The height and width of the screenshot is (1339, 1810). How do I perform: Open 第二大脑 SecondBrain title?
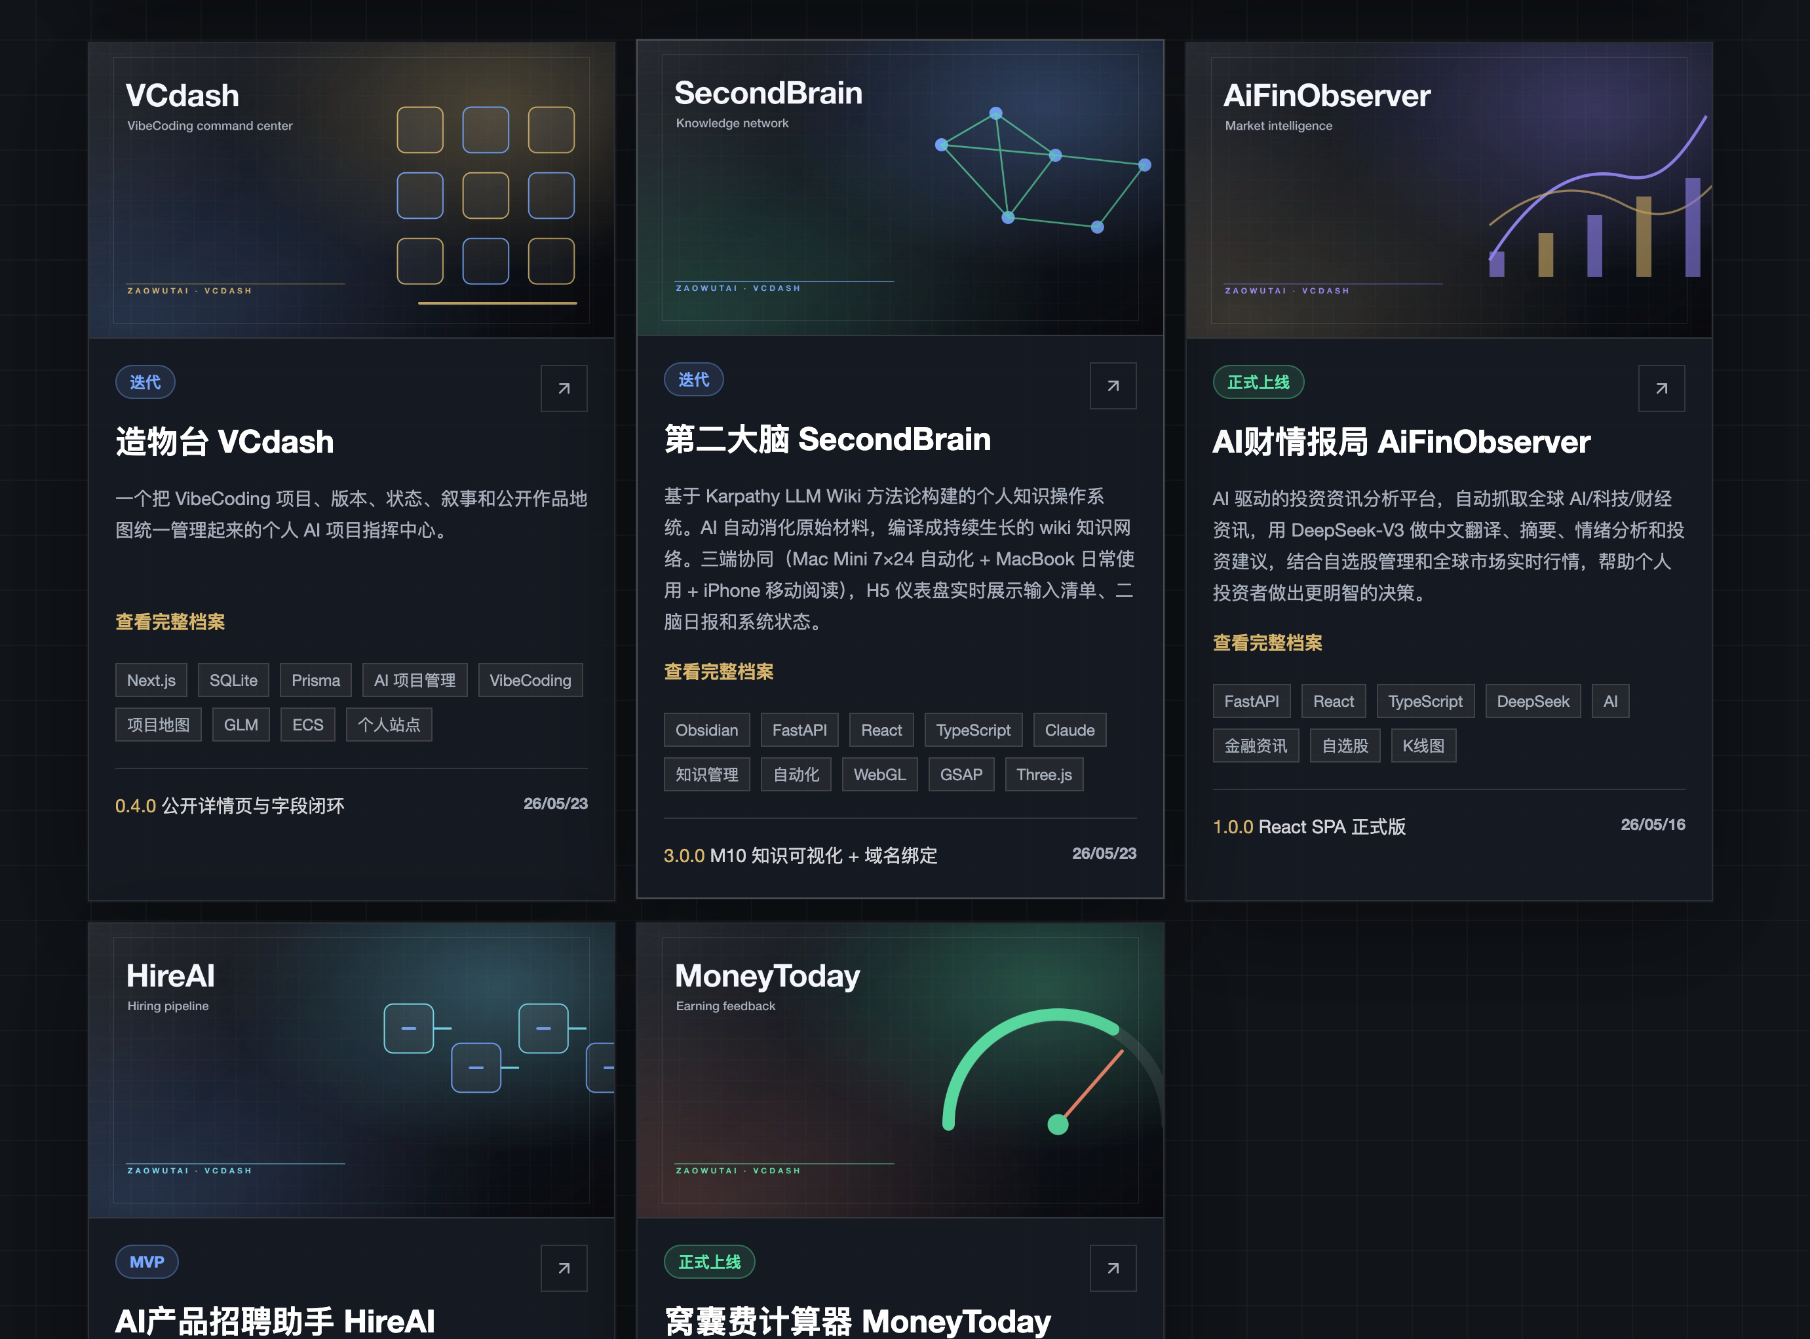click(827, 440)
